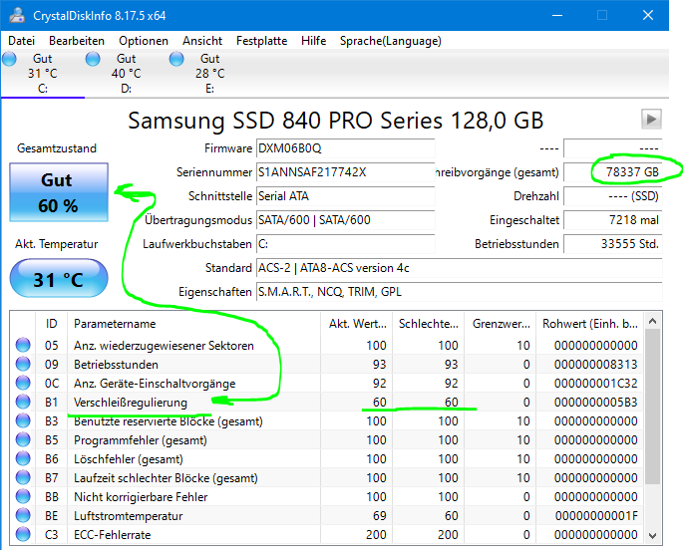Click the Eigenschaften field S.M.A.R.T., NCQ

coord(459,292)
